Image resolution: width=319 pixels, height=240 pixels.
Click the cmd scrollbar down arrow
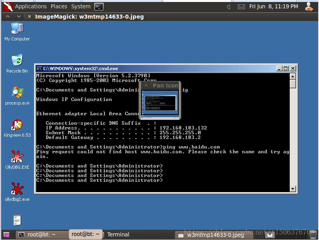pos(292,189)
